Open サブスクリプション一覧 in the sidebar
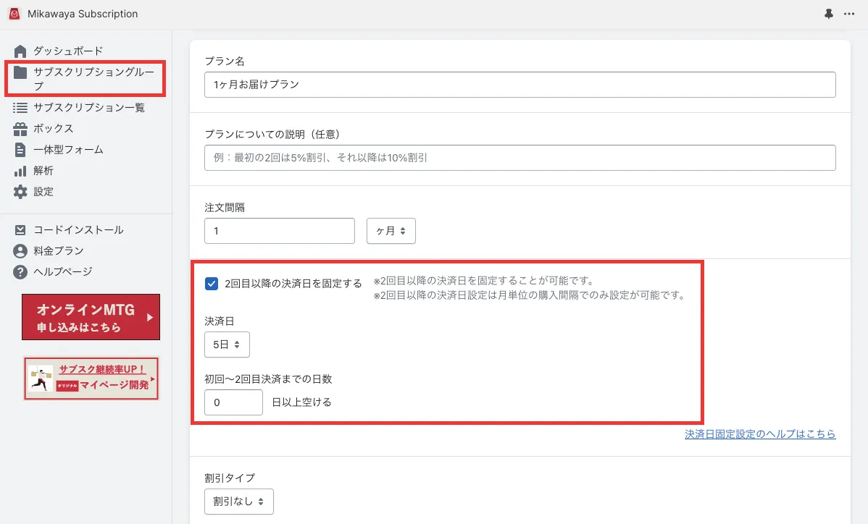Viewport: 868px width, 524px height. 88,108
